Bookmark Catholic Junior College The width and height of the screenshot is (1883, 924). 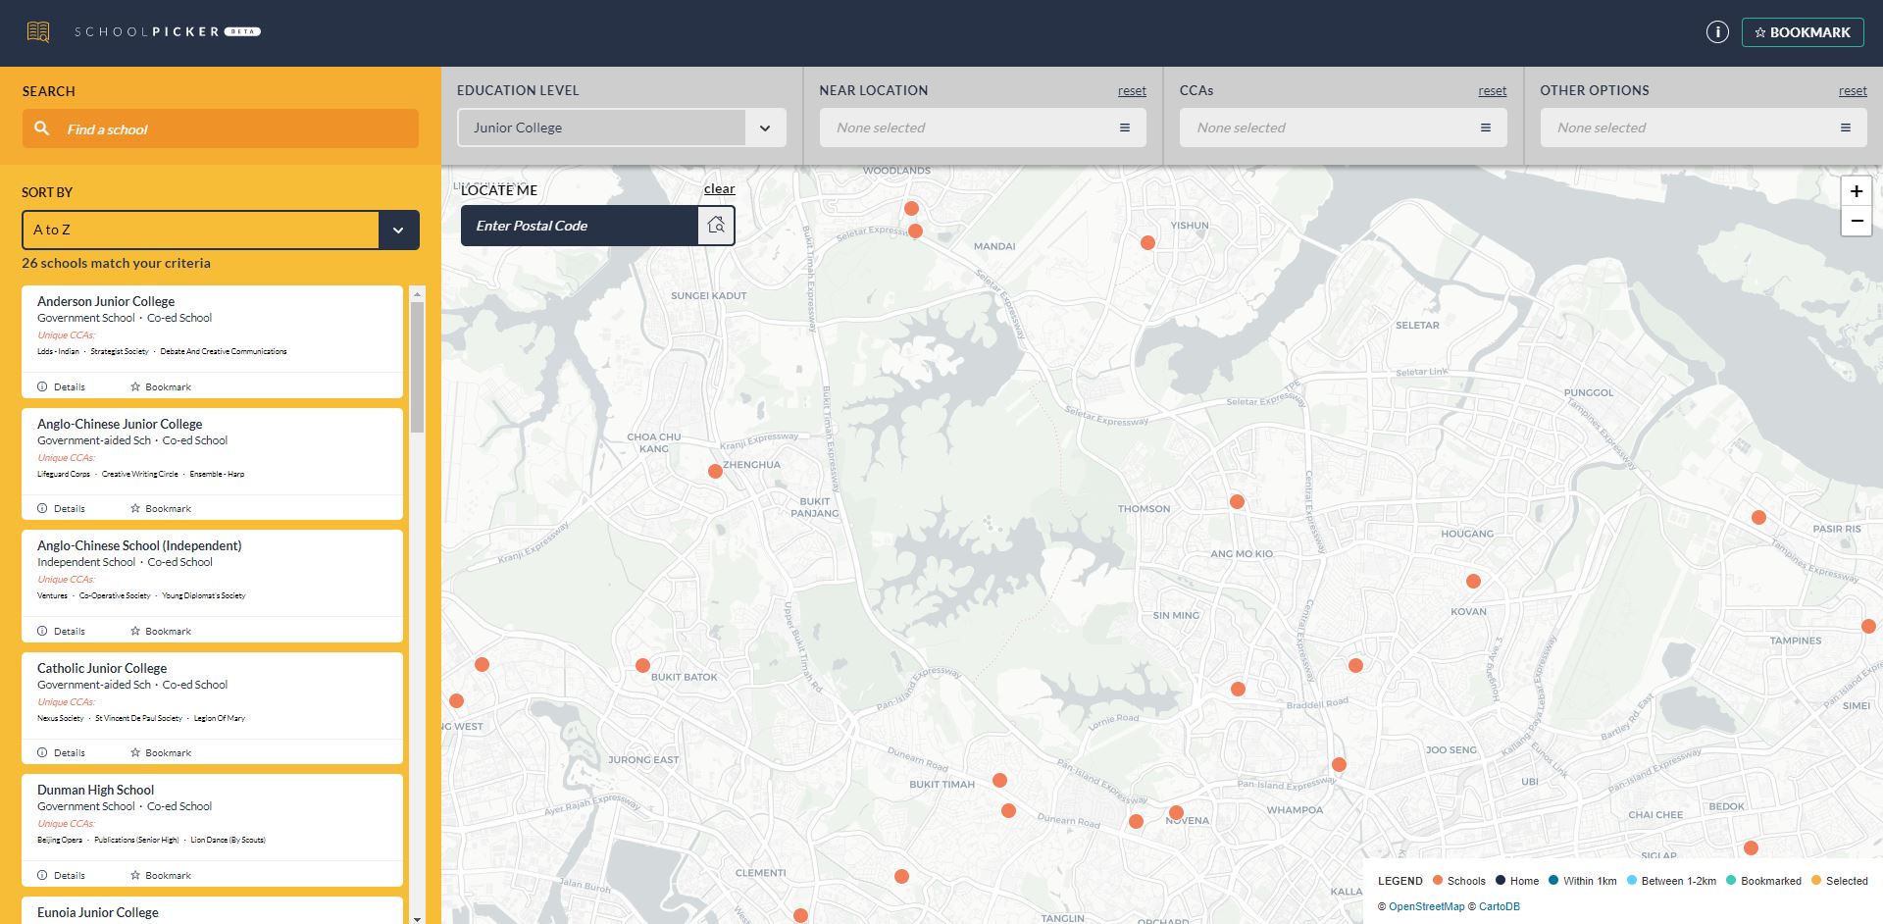[x=161, y=752]
